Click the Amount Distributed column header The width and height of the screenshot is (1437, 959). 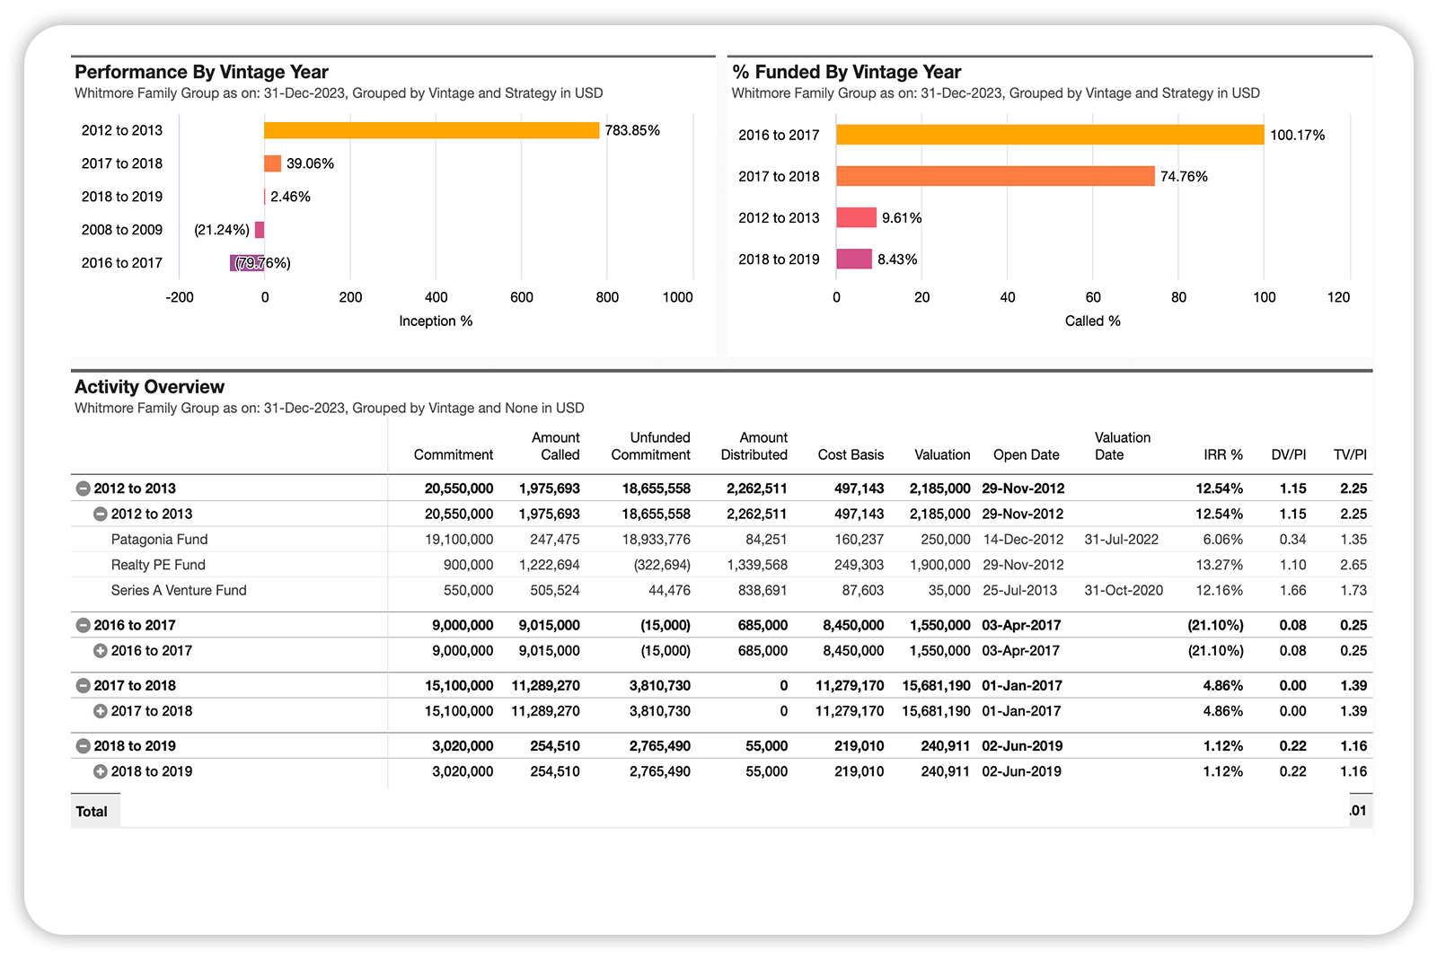click(x=754, y=446)
